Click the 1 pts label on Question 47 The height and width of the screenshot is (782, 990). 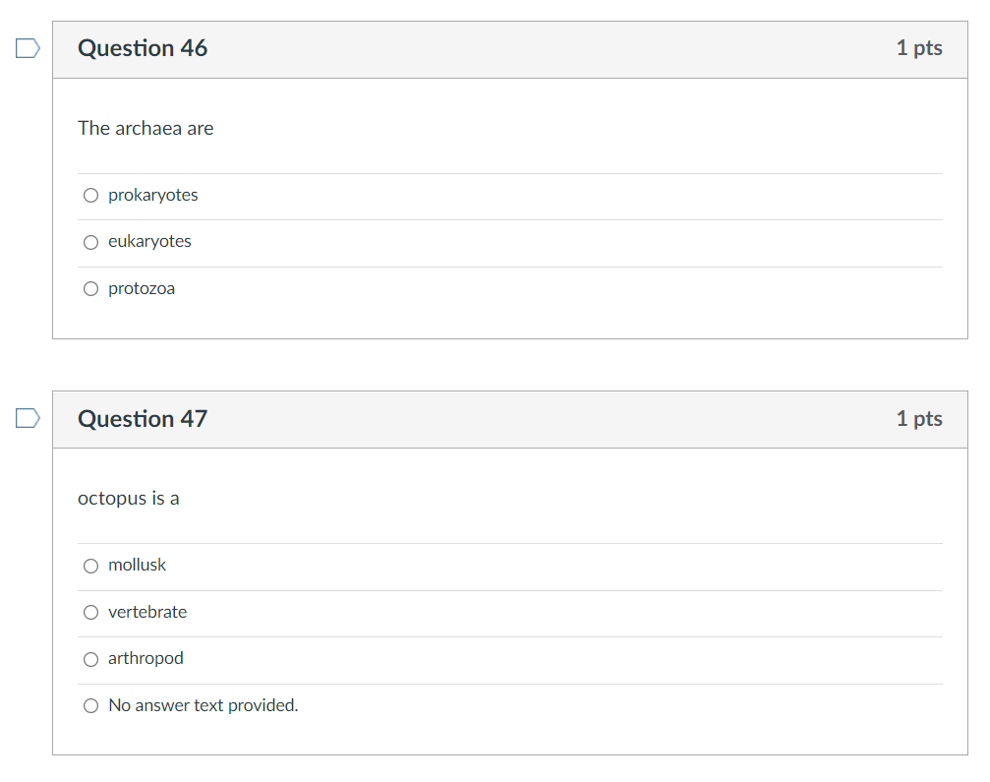pos(919,419)
